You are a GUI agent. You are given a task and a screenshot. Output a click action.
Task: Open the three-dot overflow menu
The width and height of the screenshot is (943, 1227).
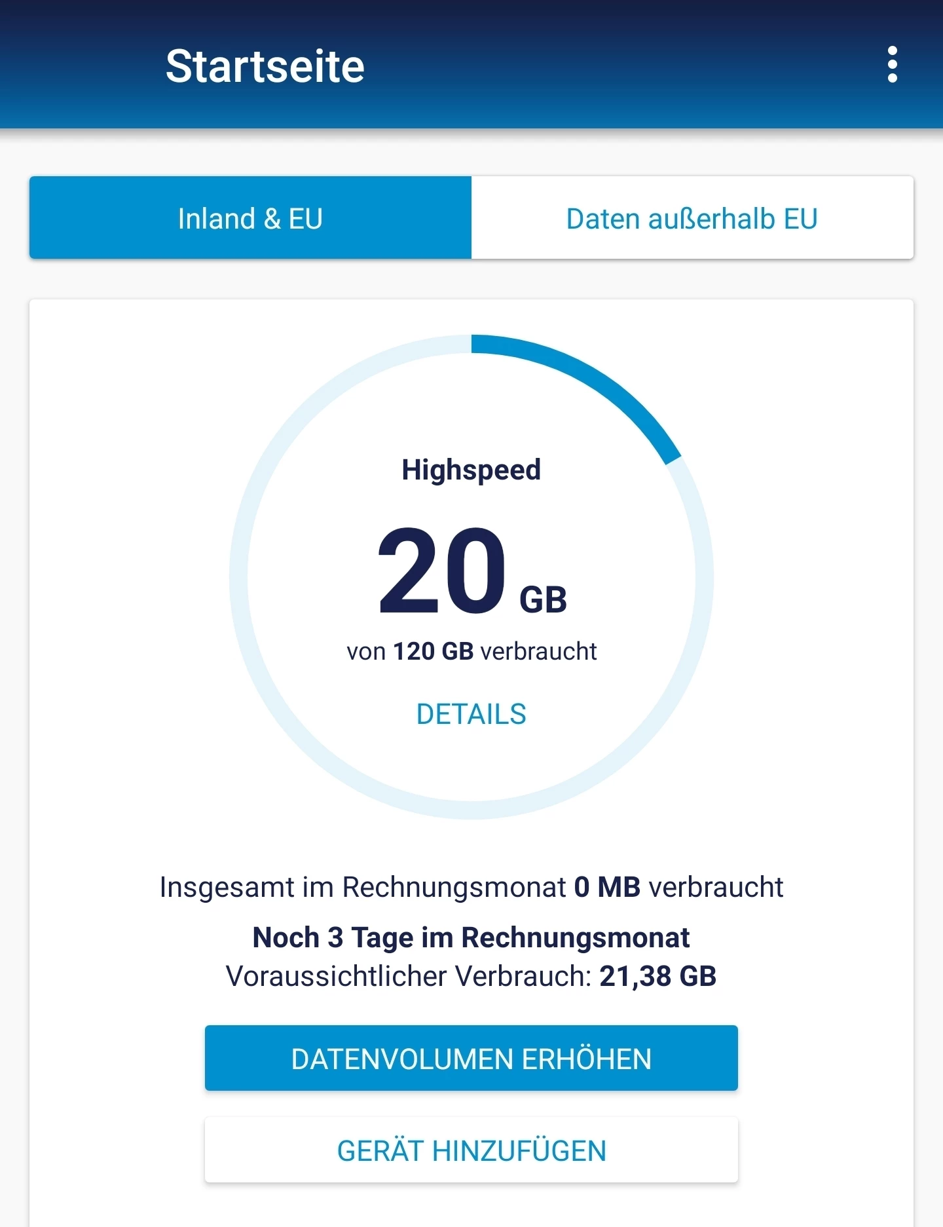coord(892,65)
